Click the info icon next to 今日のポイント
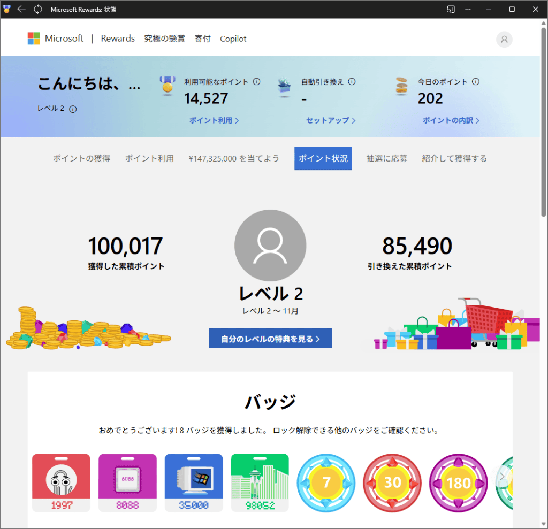 [x=475, y=82]
